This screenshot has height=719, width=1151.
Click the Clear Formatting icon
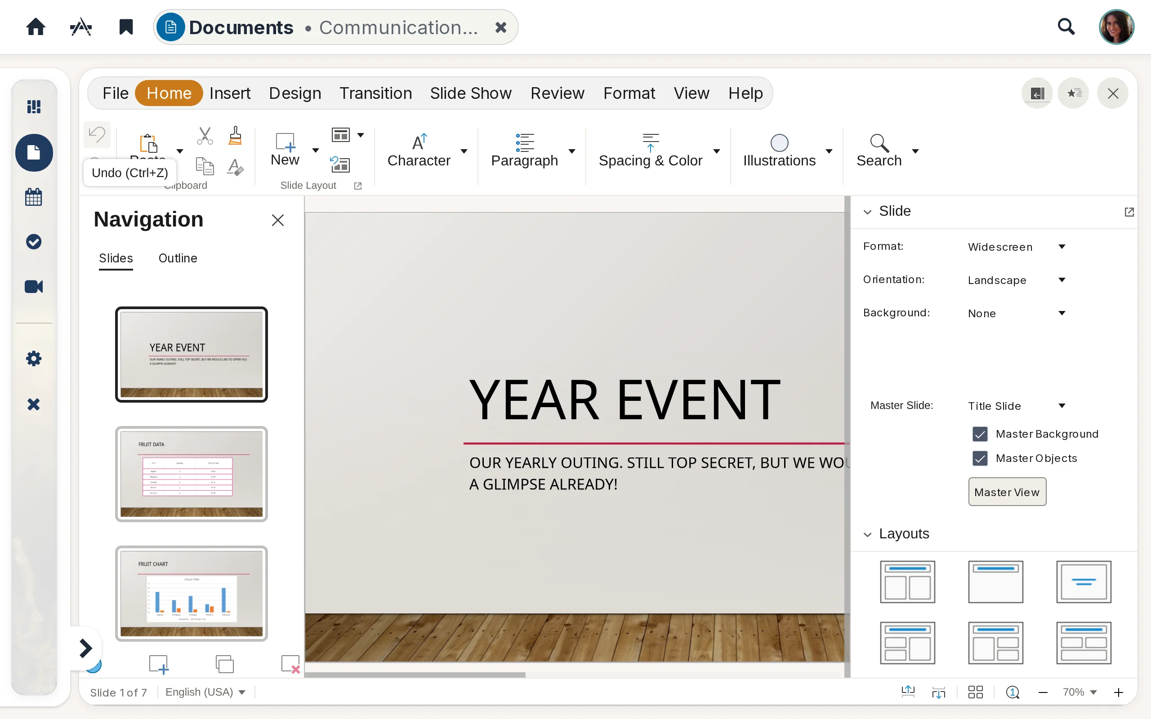235,166
